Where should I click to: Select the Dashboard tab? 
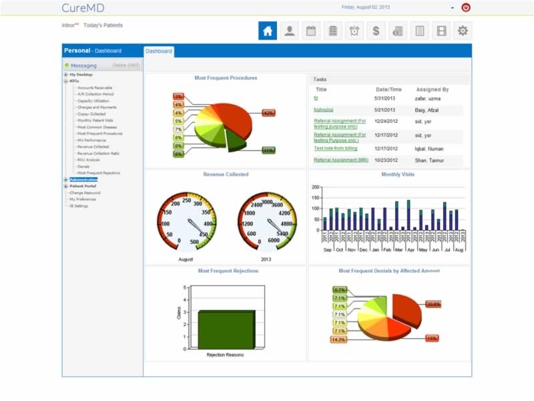[159, 51]
